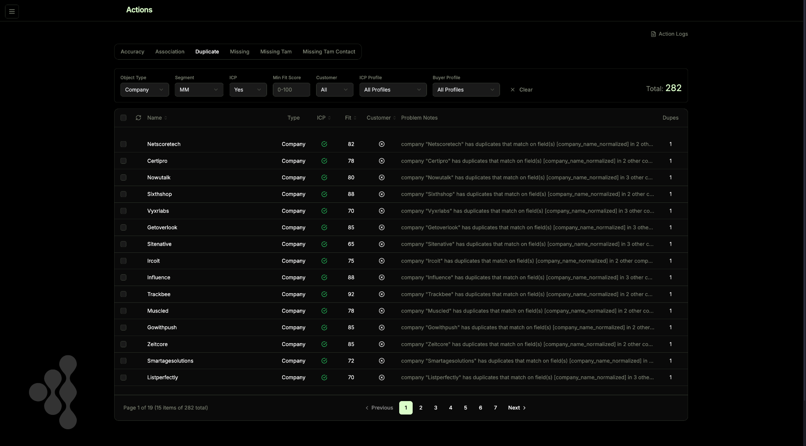This screenshot has height=446, width=806.
Task: Sort by Fit column arrows
Action: coord(355,118)
